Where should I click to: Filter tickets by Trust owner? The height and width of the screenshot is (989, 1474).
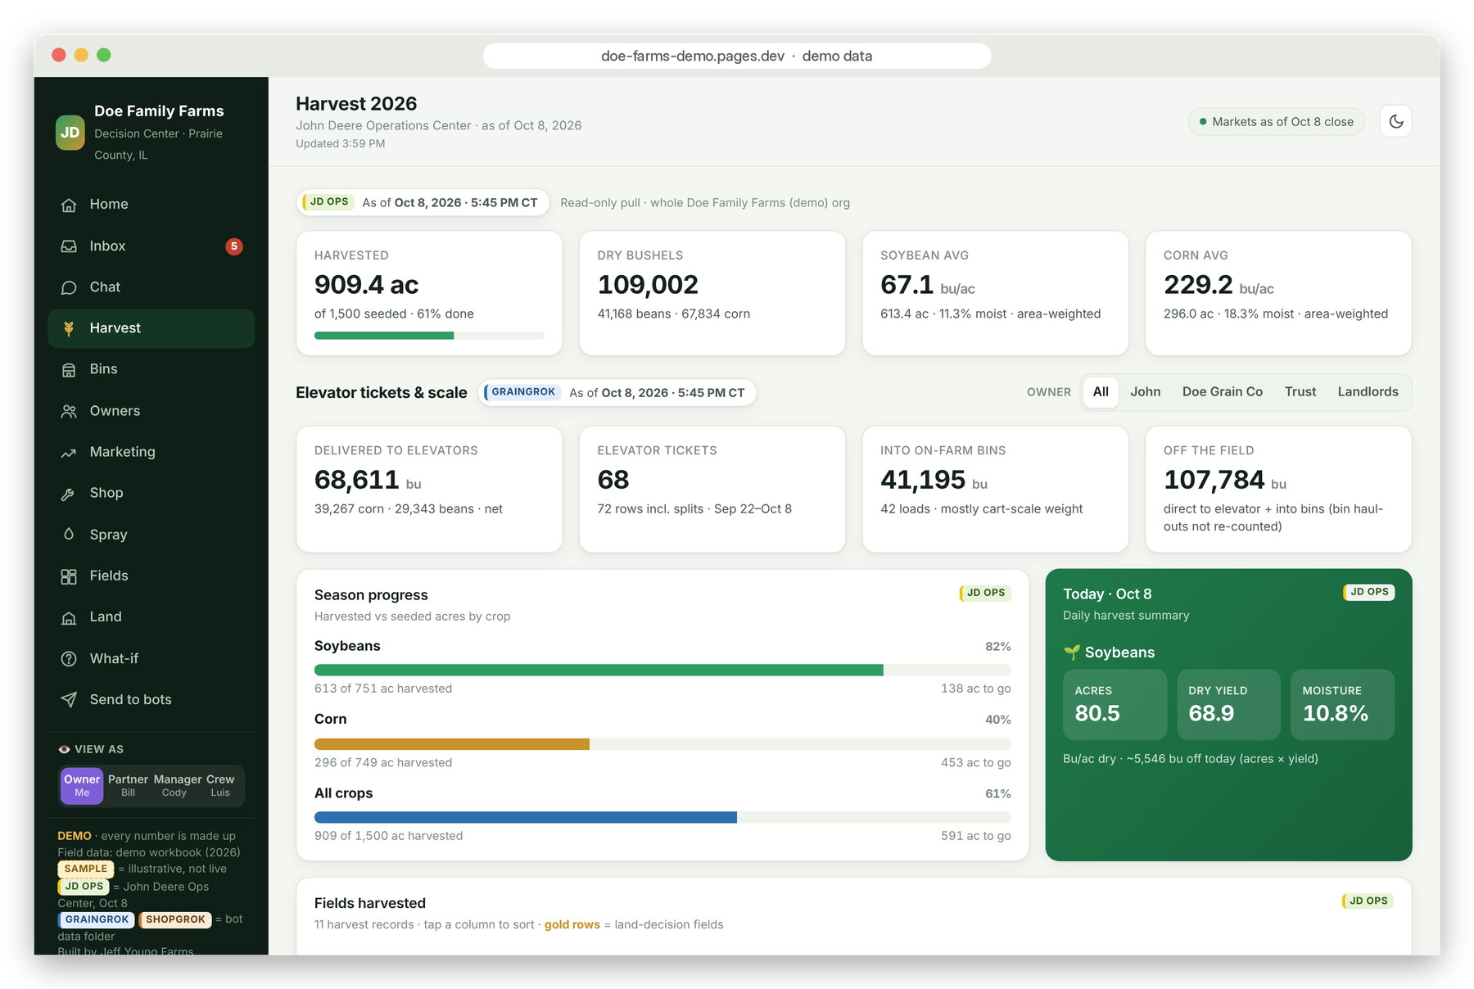click(1300, 392)
